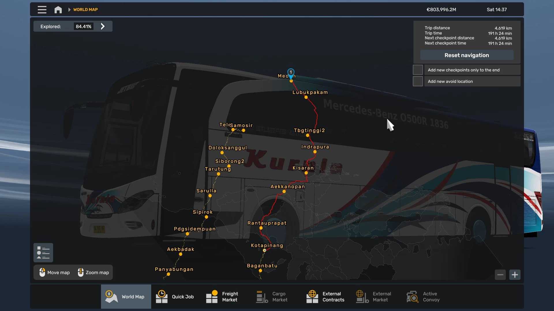Screen dimensions: 554x311
Task: Open the Freight Market icon
Action: pyautogui.click(x=212, y=297)
